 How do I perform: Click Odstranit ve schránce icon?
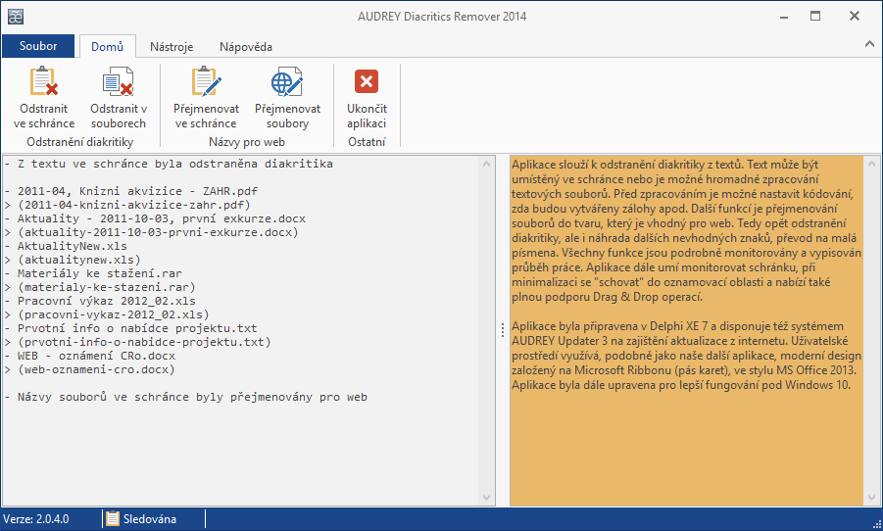tap(44, 82)
